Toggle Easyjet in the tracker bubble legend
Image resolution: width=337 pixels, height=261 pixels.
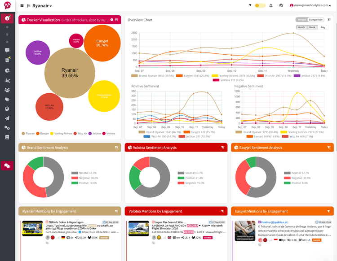43,133
